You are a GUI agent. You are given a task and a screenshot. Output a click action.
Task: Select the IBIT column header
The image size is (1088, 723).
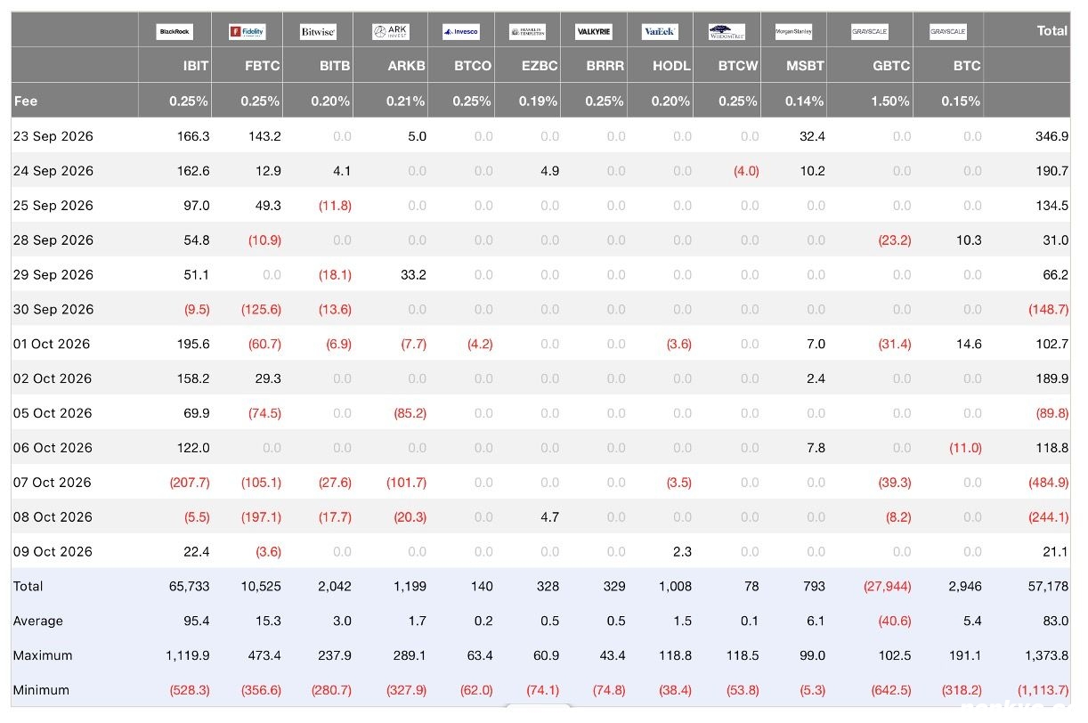196,66
